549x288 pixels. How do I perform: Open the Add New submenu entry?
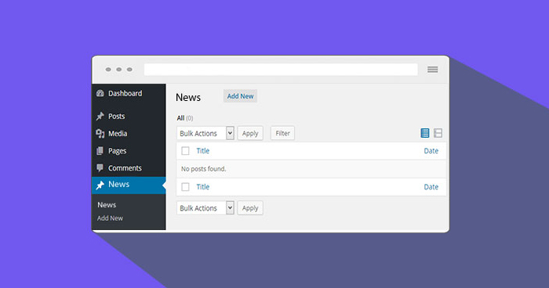tap(110, 218)
